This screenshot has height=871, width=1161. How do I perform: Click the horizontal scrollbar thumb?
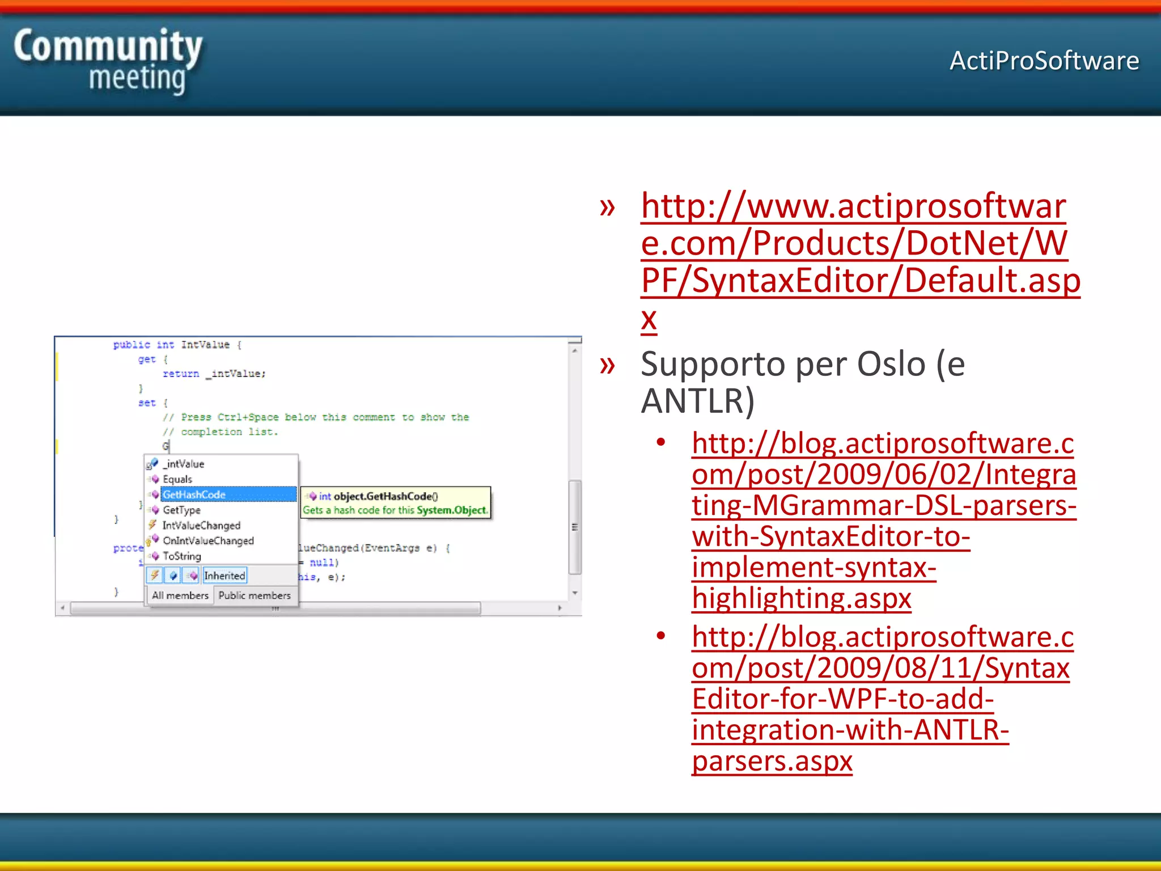click(x=276, y=608)
